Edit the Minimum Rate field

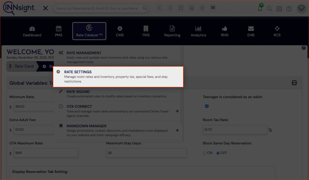[x=33, y=106]
